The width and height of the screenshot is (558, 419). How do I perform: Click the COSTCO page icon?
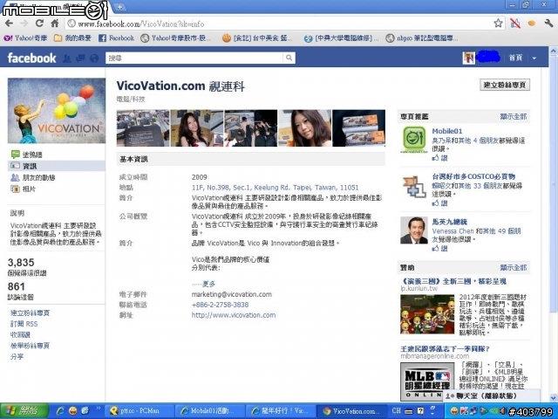pos(414,186)
